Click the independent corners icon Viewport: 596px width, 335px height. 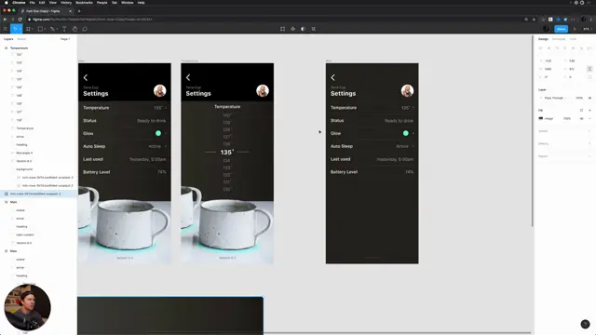[x=589, y=77]
